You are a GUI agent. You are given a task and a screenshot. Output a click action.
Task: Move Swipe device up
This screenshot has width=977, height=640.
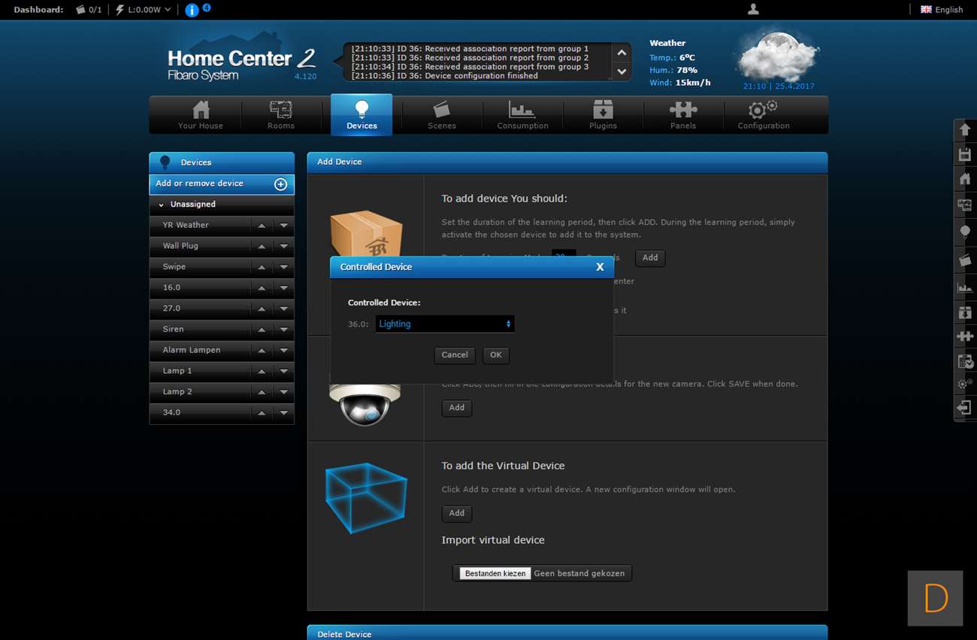coord(262,267)
